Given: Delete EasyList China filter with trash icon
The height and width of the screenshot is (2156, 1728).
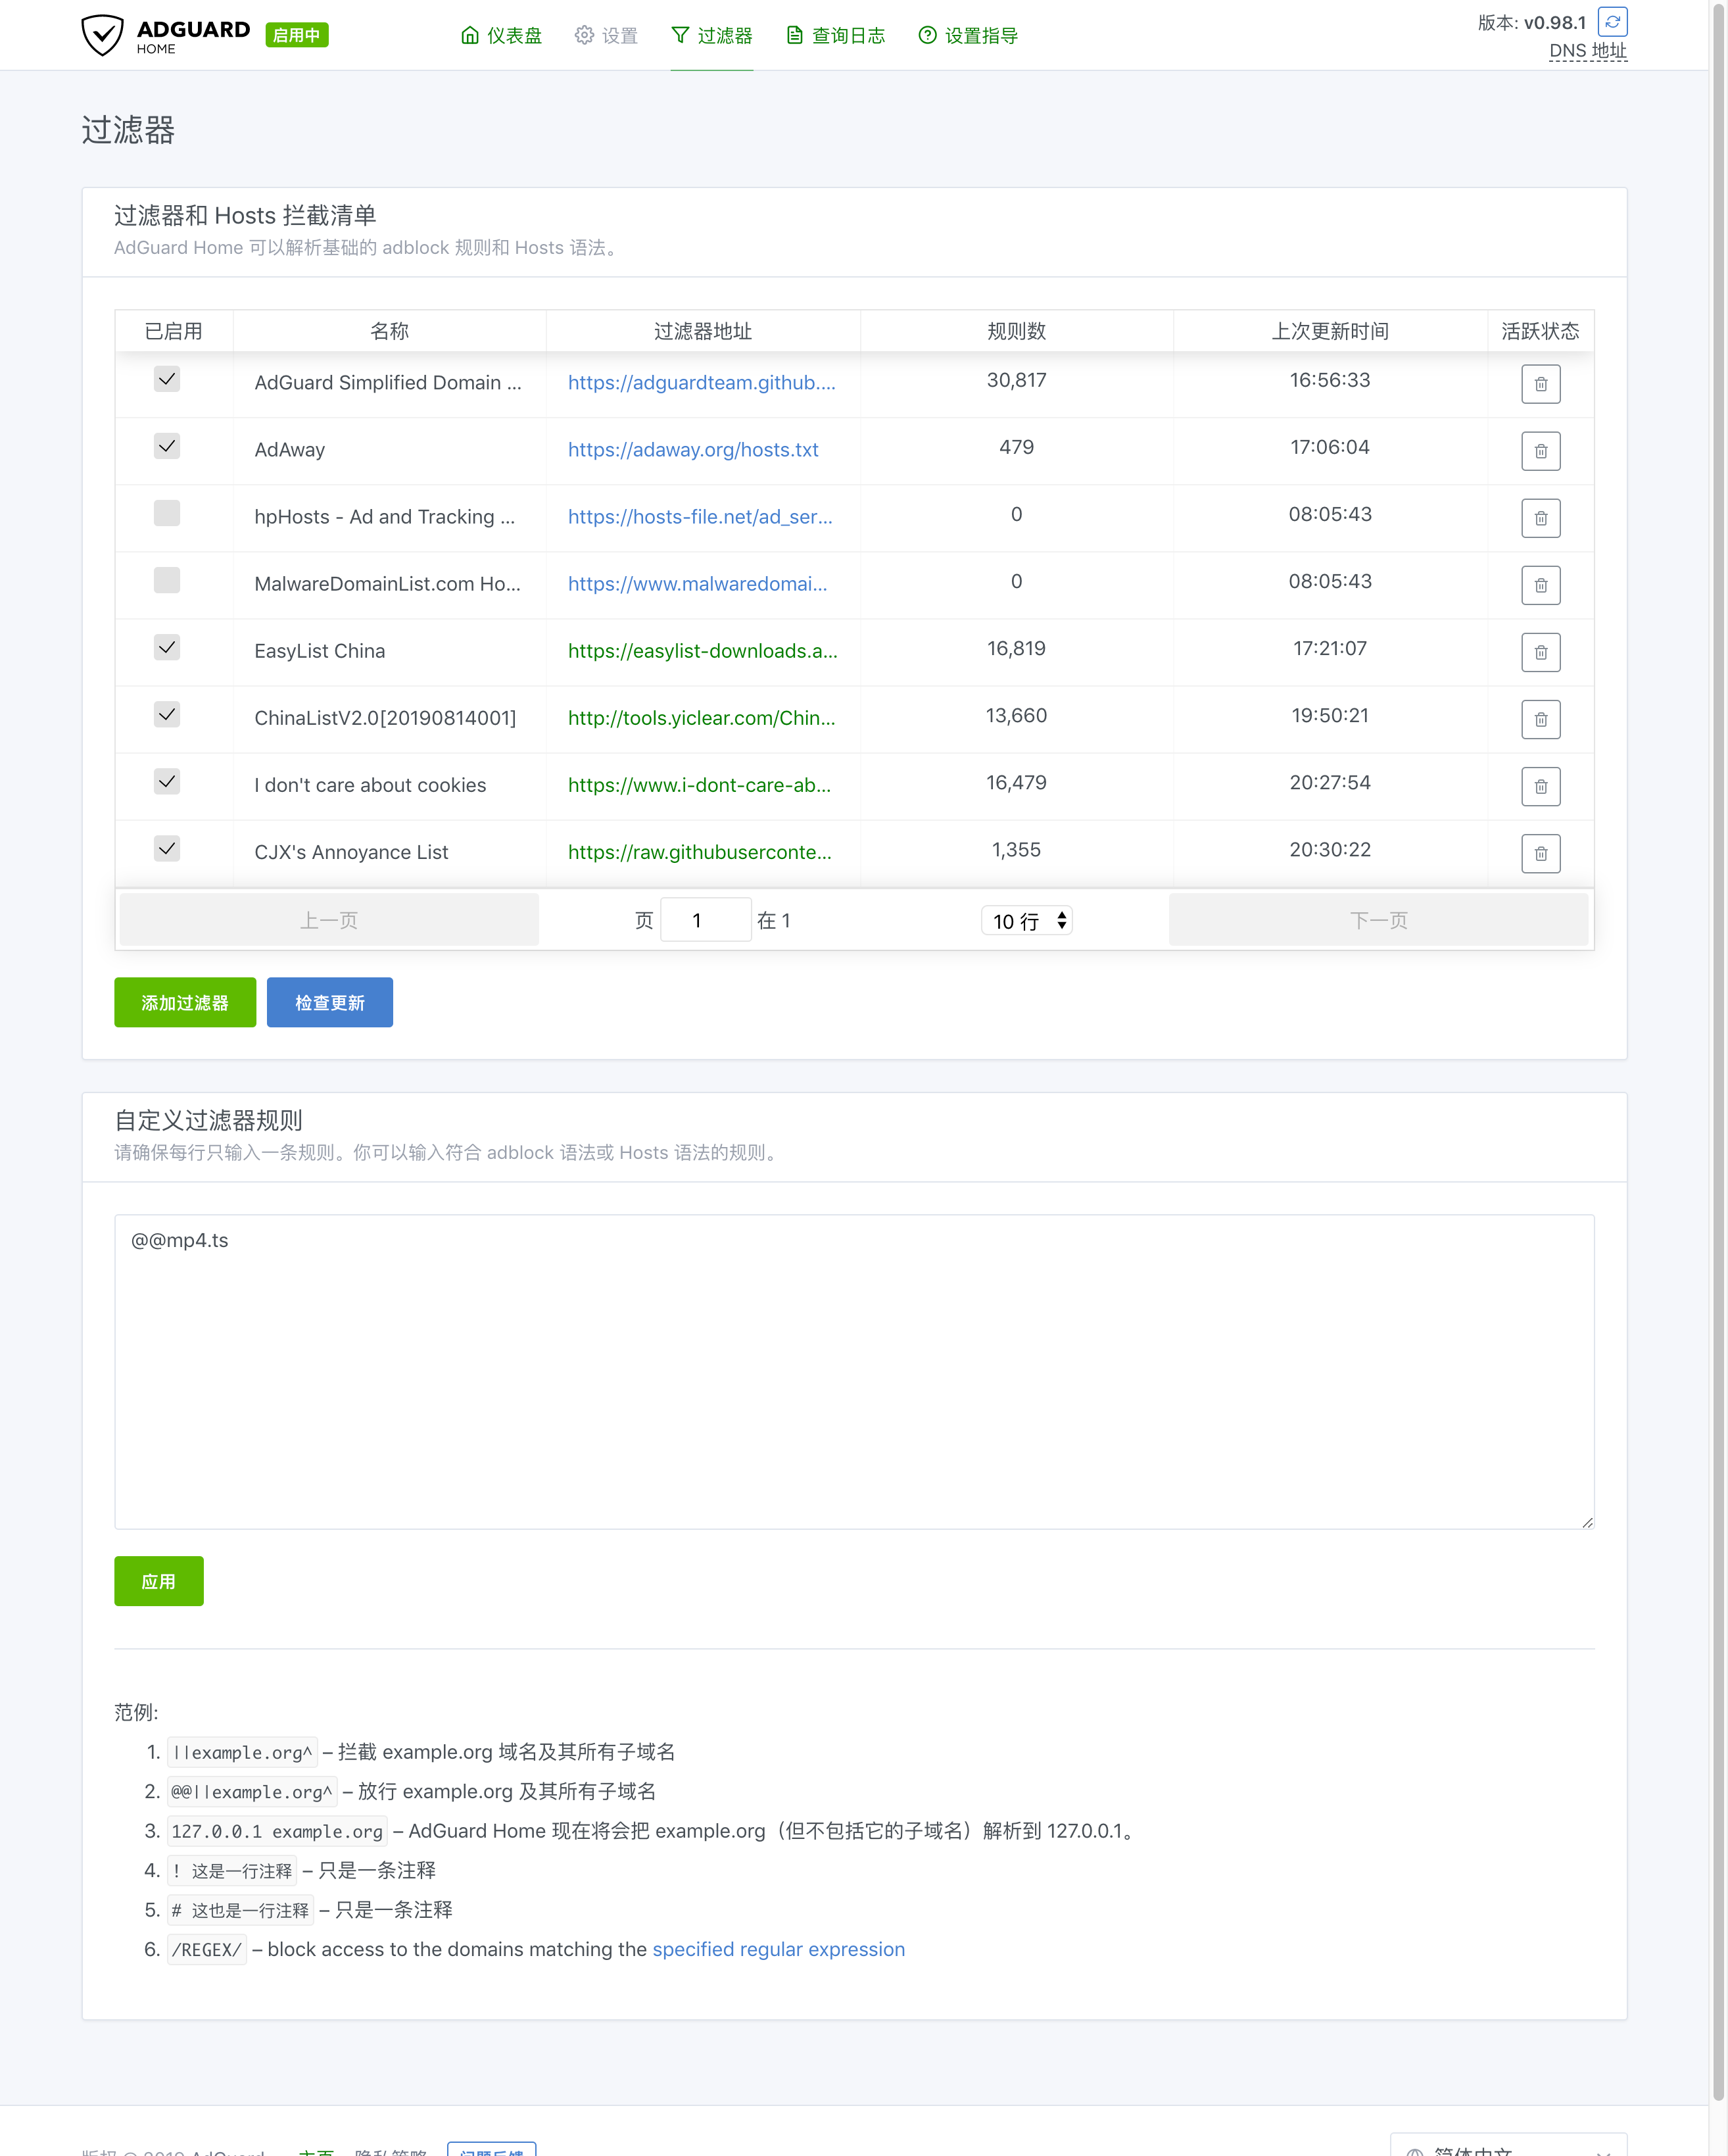Looking at the screenshot, I should click(1540, 652).
